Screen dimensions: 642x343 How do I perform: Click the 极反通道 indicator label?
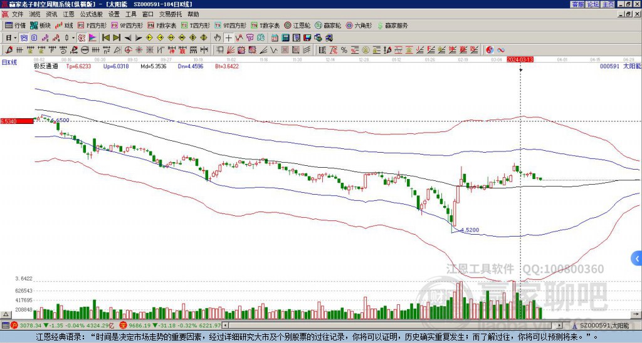pyautogui.click(x=46, y=66)
